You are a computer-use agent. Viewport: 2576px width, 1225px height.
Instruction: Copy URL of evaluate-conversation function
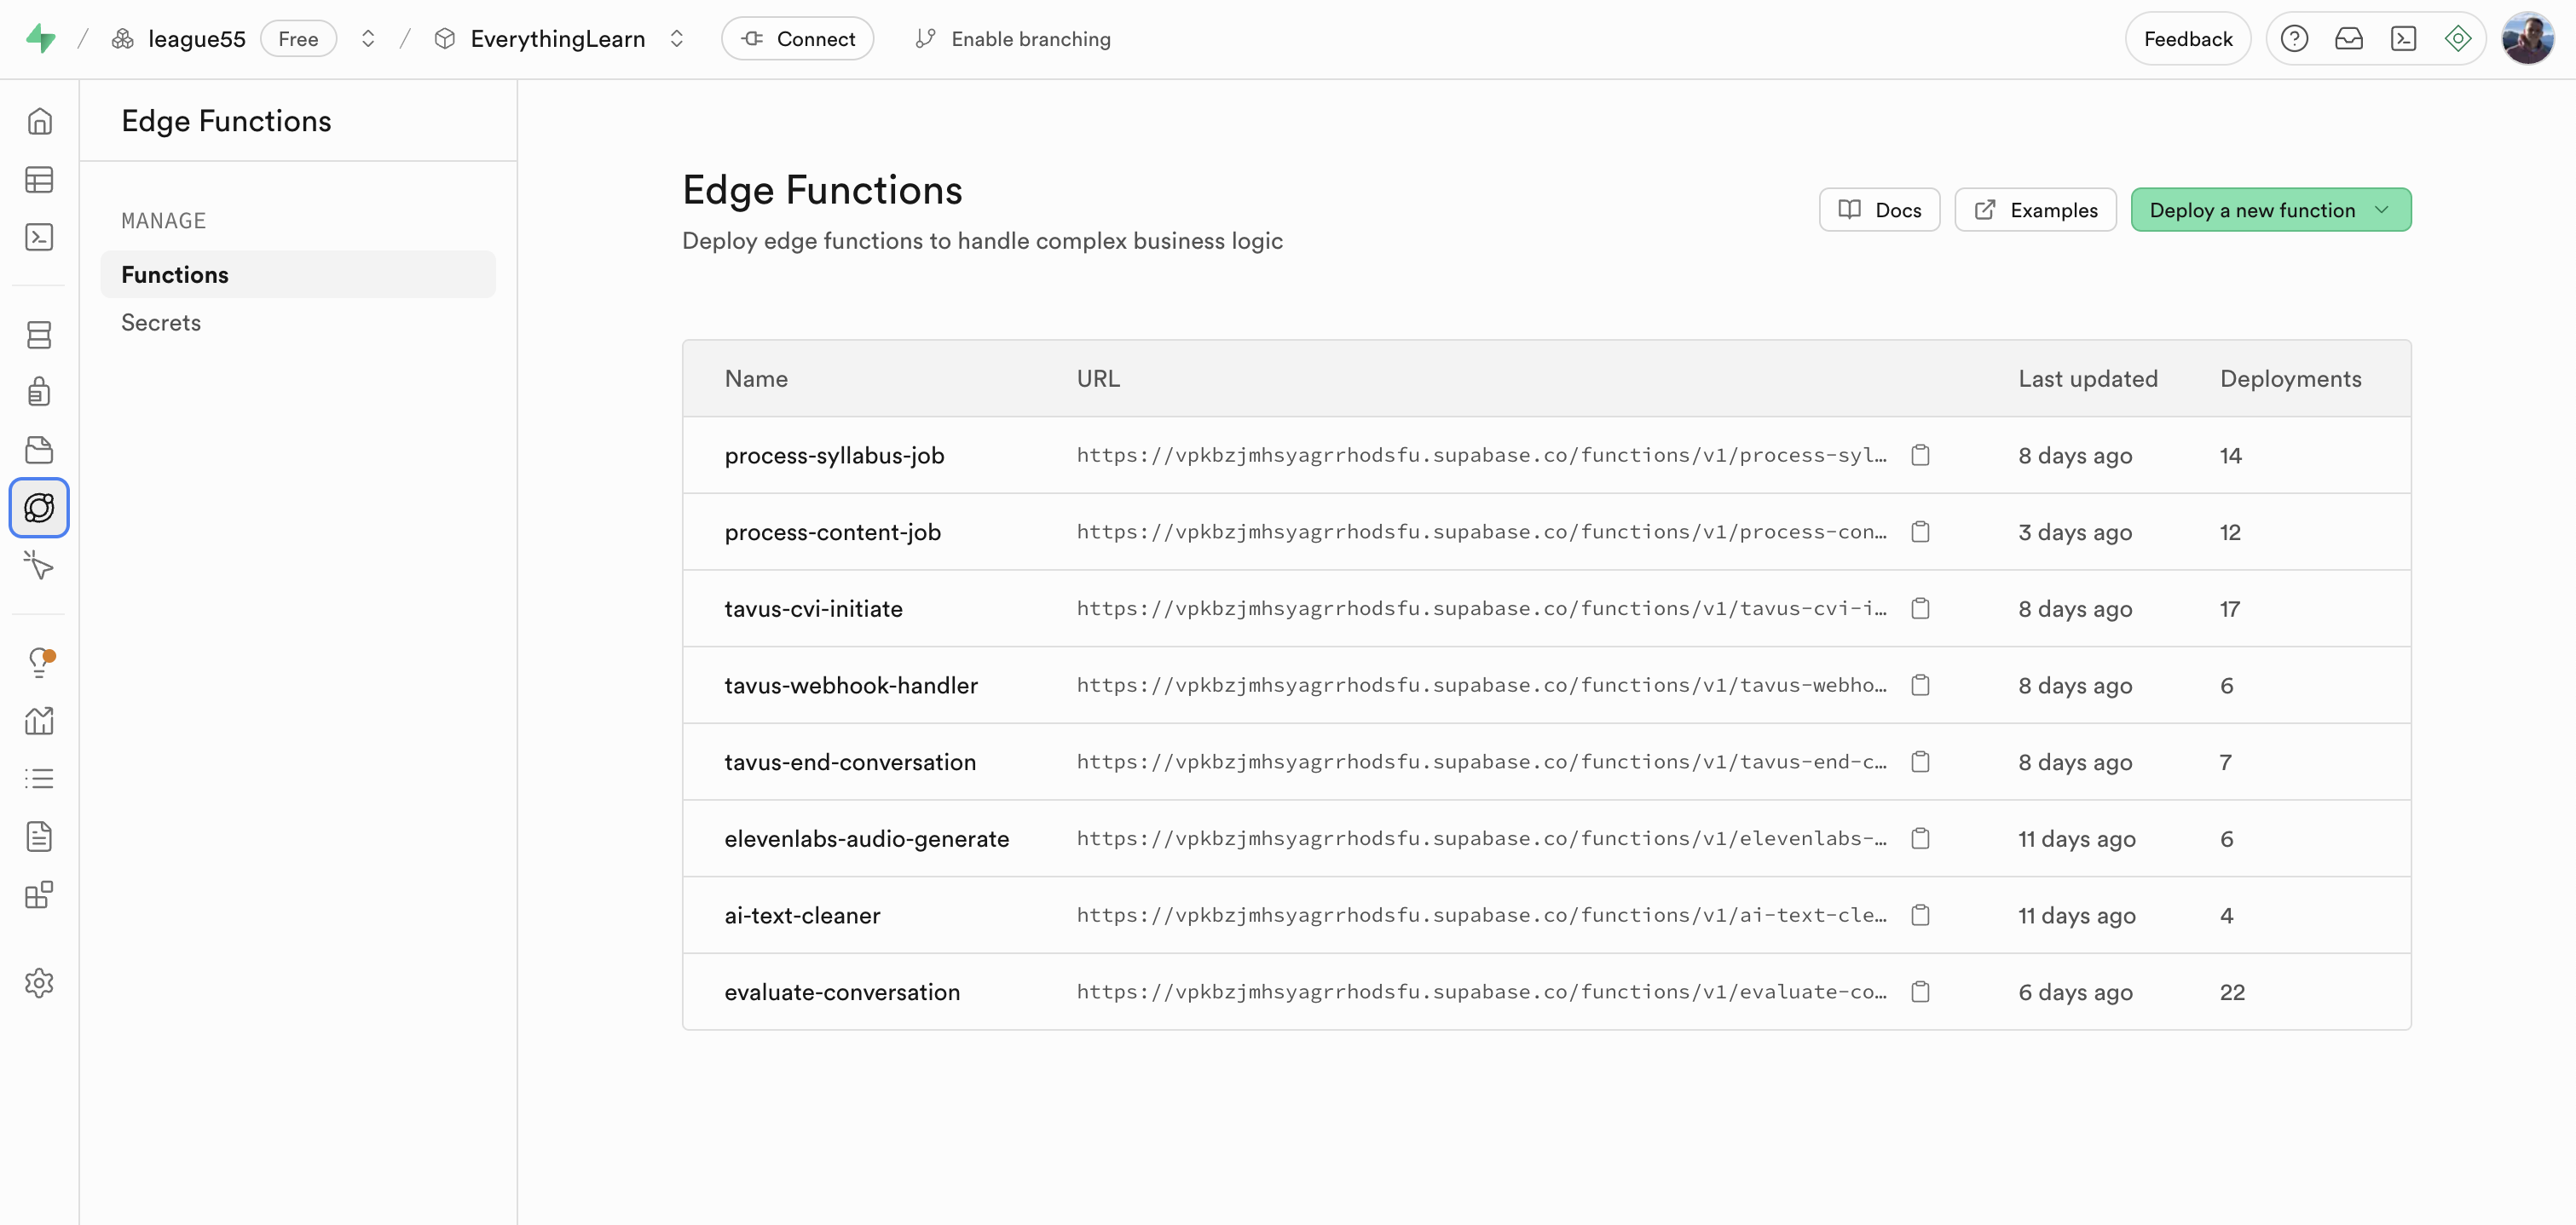[x=1920, y=992]
